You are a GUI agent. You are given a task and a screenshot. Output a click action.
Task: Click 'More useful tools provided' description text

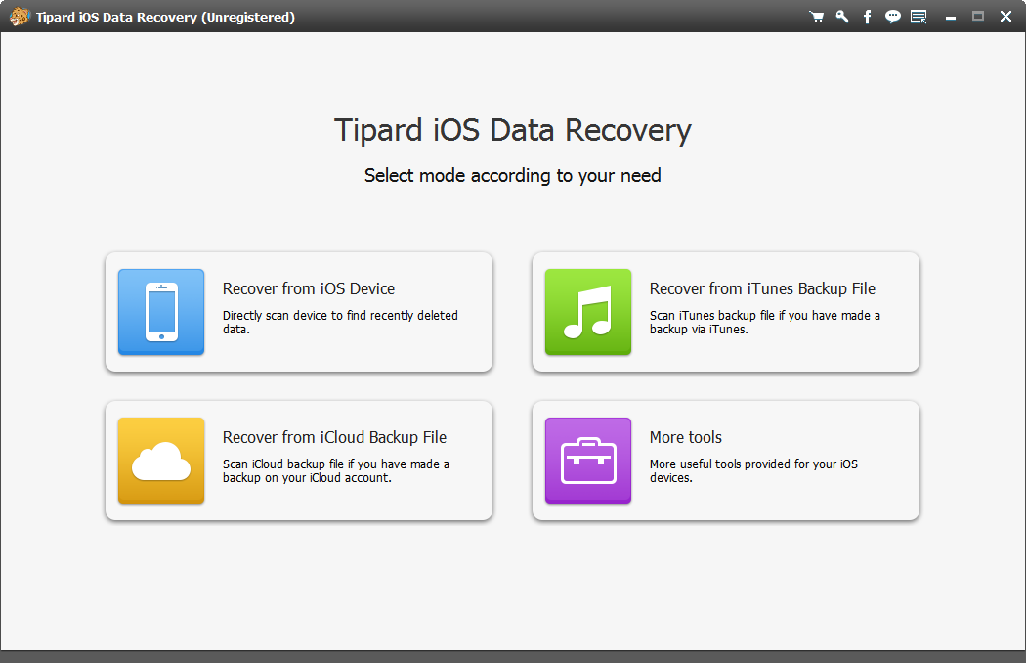pos(753,470)
